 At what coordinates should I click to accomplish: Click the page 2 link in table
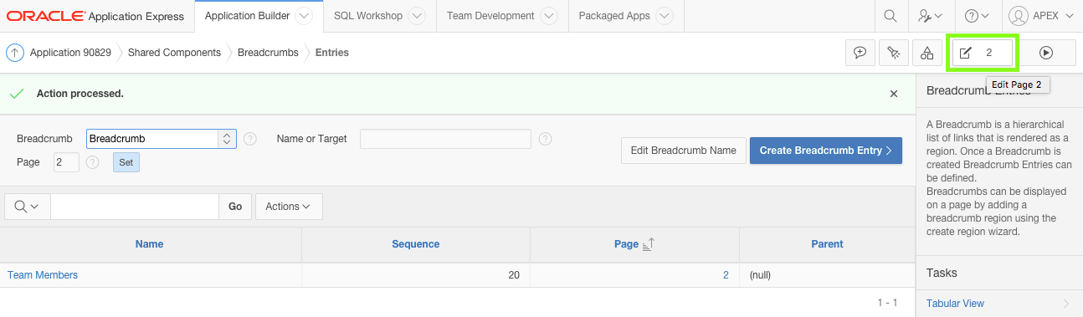pos(726,275)
